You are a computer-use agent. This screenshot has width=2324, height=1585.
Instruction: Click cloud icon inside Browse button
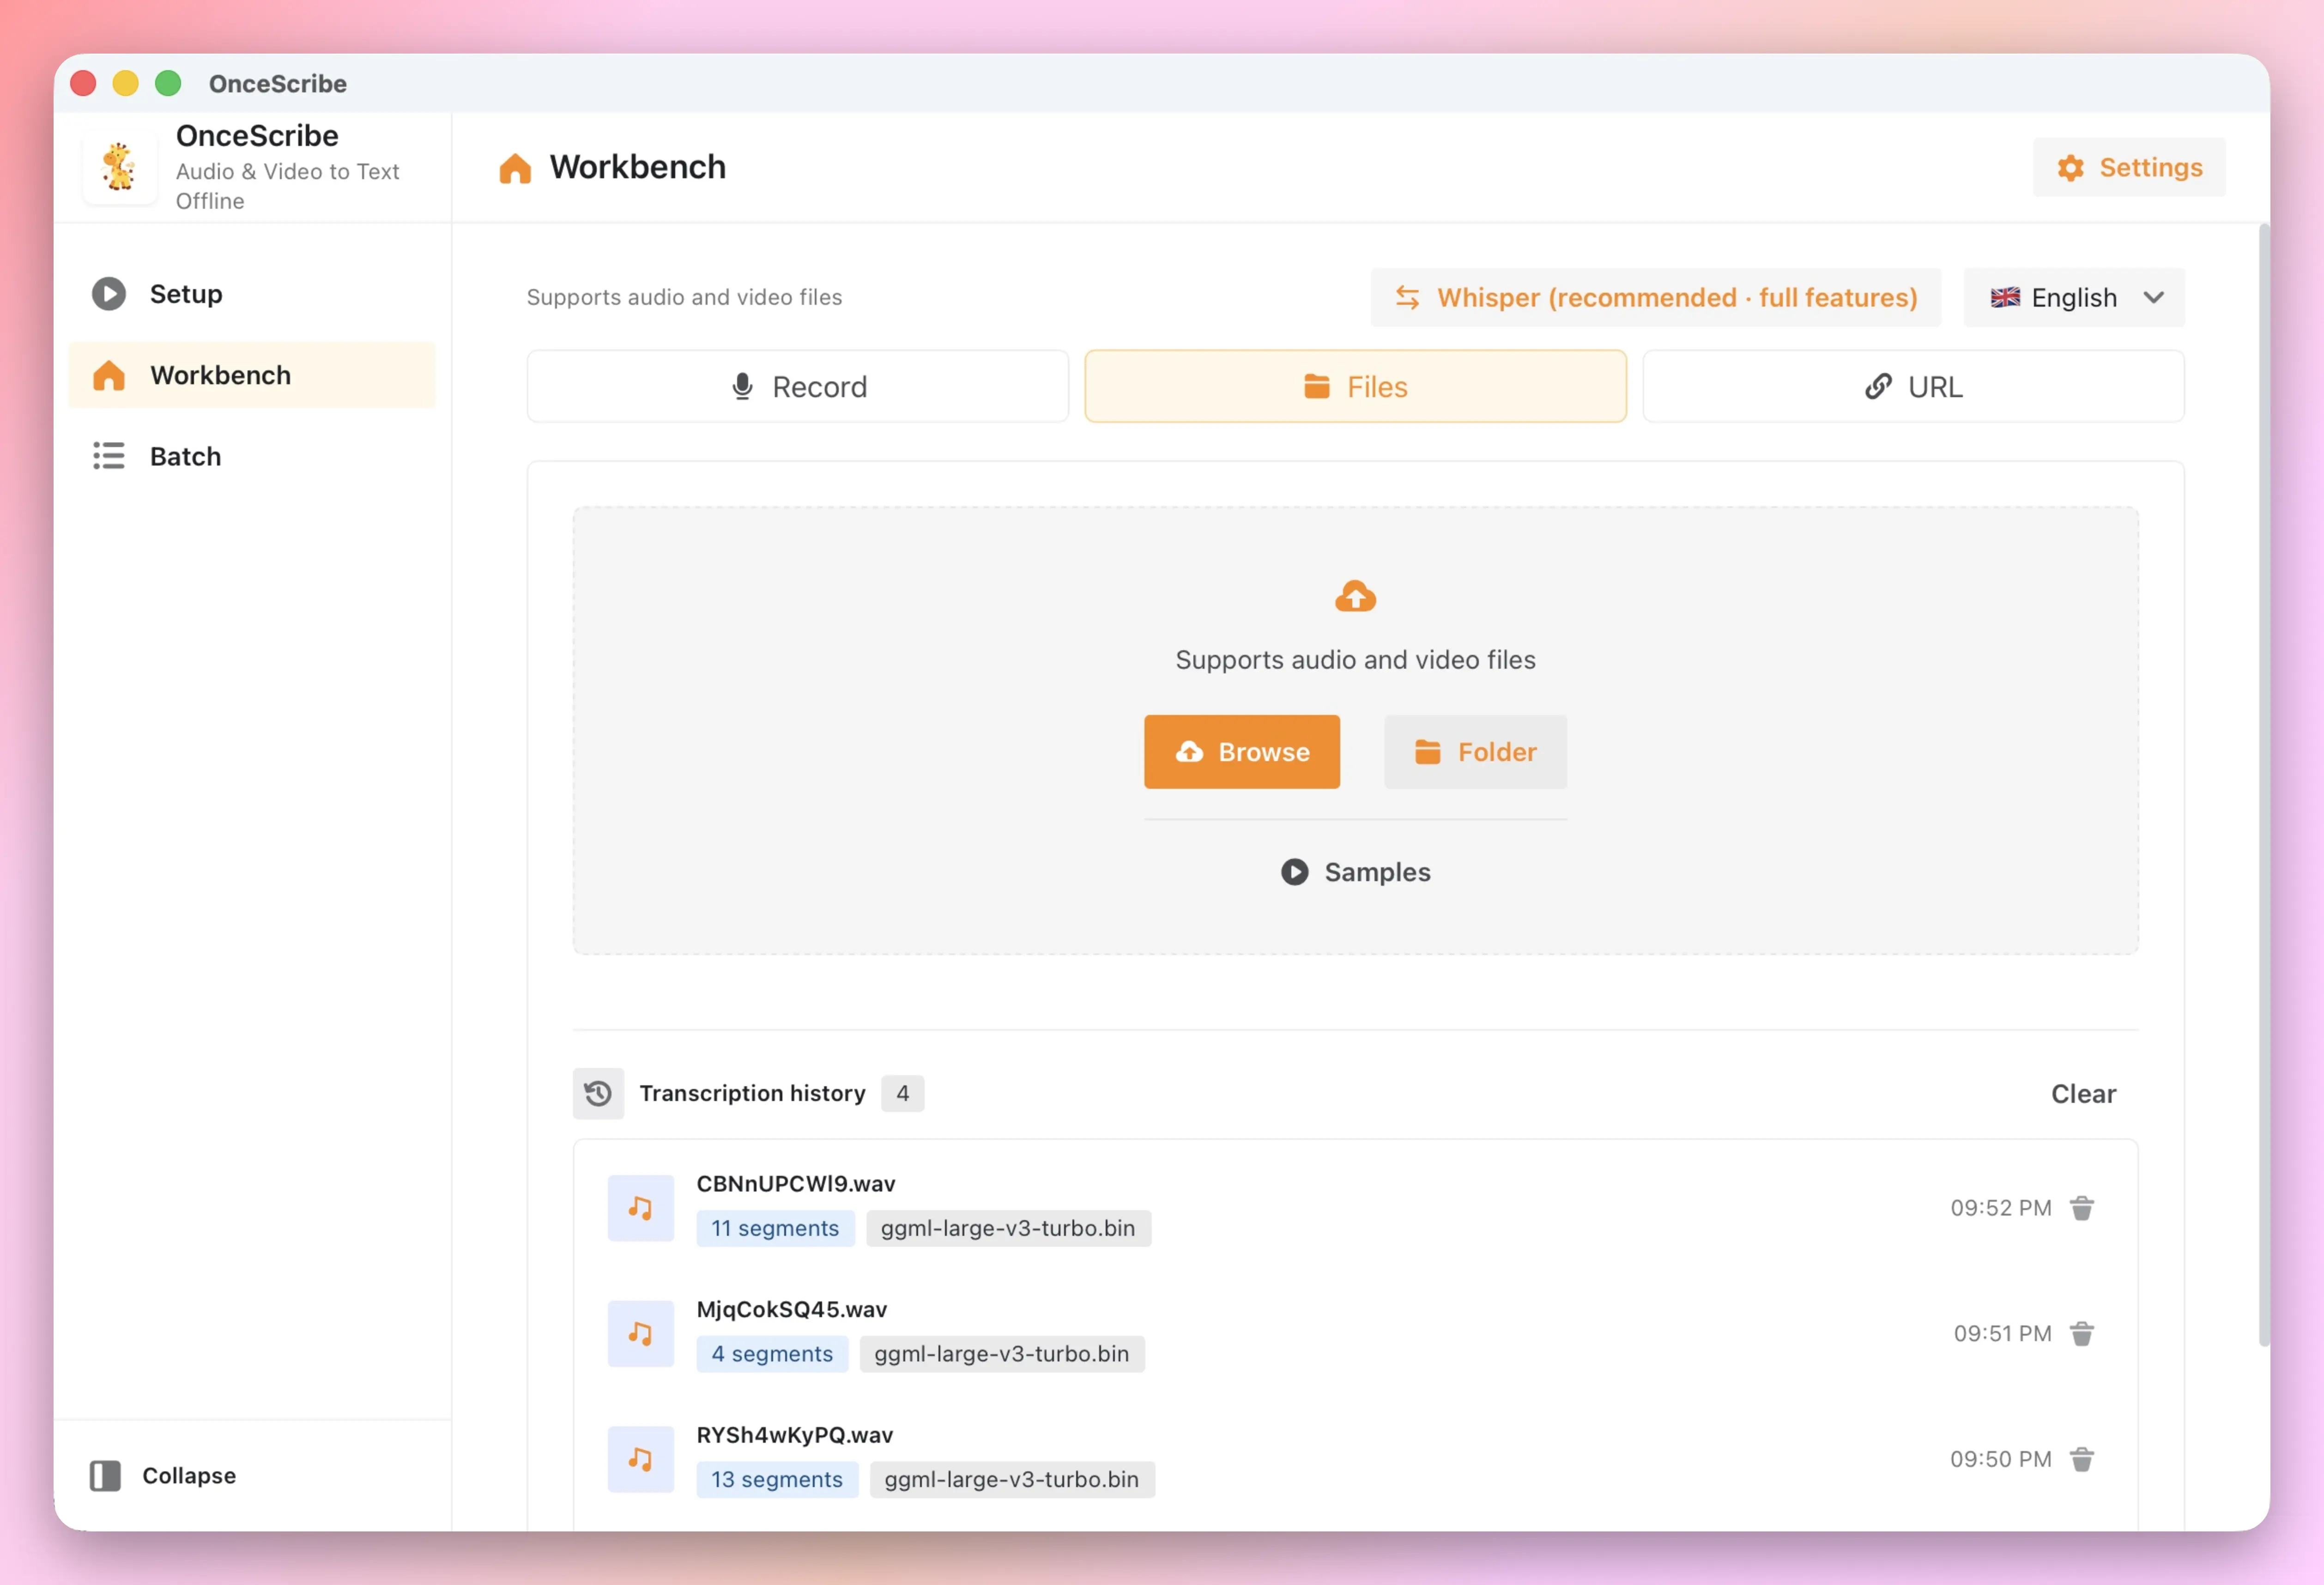[1189, 752]
